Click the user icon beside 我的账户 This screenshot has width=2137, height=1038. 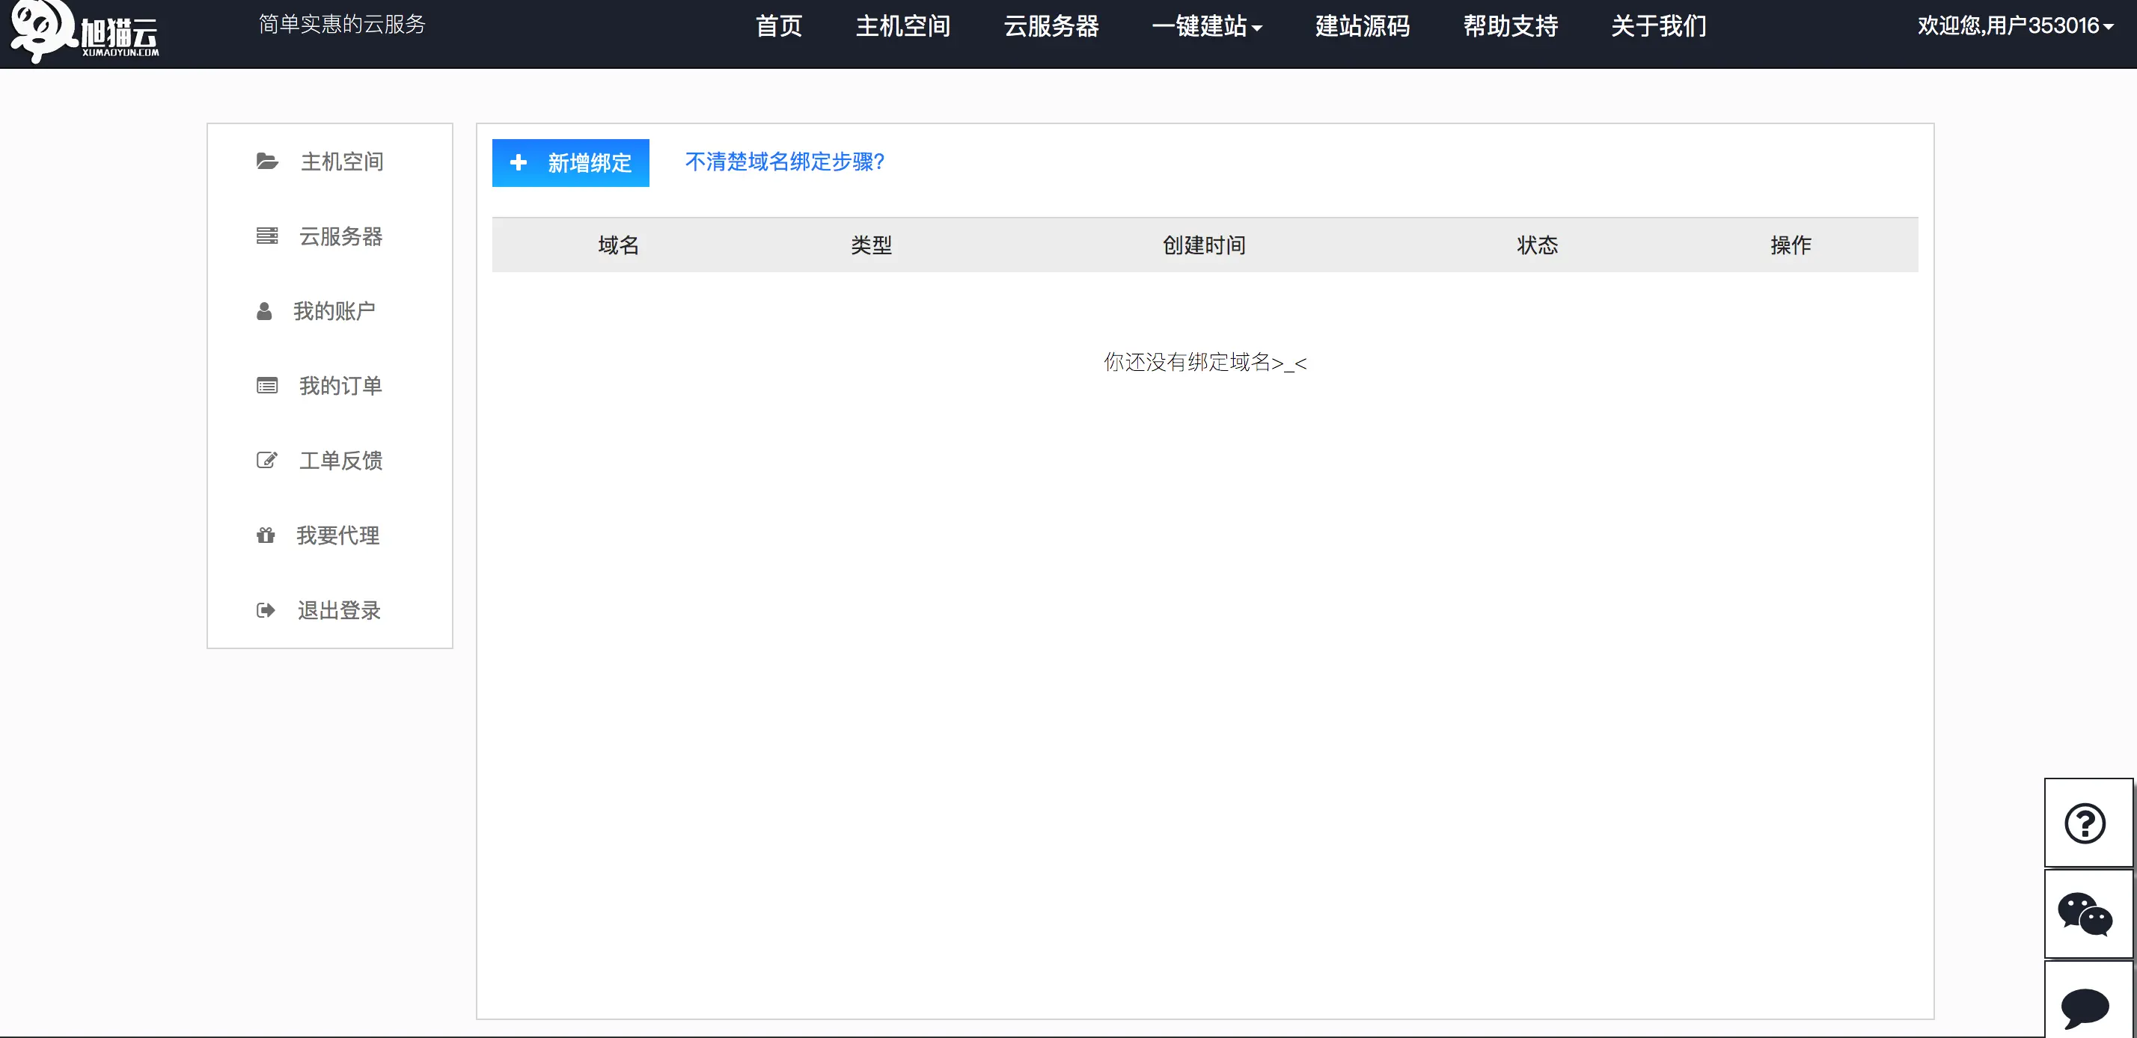[x=264, y=311]
